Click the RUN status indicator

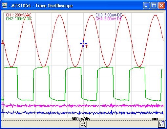point(155,119)
